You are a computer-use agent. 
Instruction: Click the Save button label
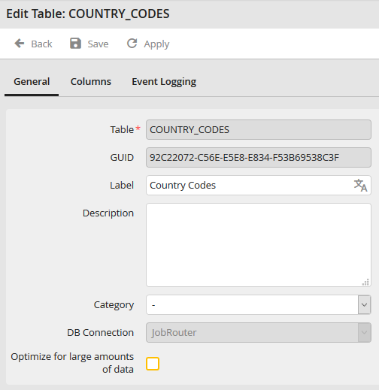click(98, 44)
